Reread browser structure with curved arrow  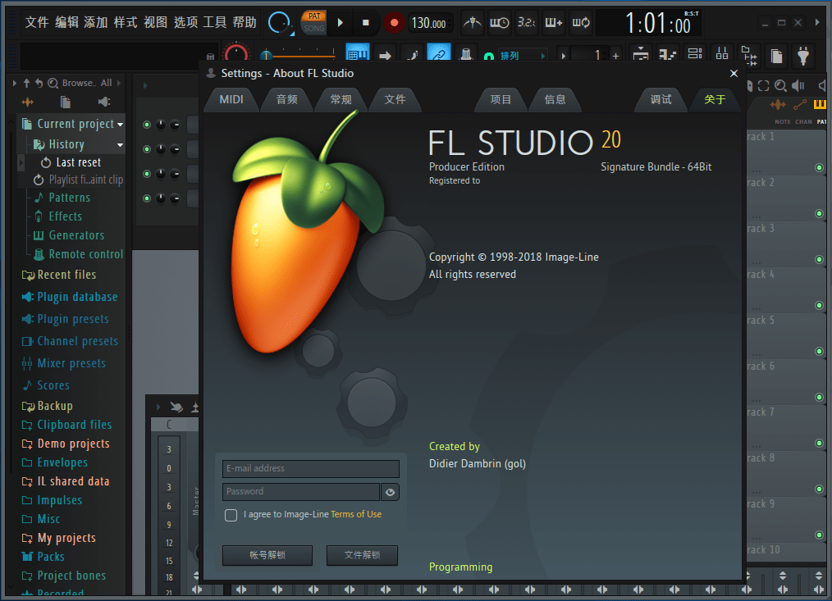[39, 84]
